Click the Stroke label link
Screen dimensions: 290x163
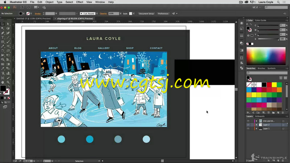point(38,13)
